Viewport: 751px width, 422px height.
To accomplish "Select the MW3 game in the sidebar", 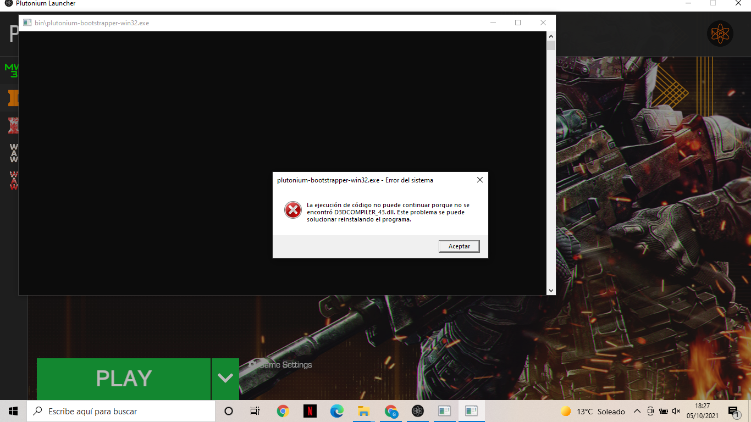I will [12, 70].
